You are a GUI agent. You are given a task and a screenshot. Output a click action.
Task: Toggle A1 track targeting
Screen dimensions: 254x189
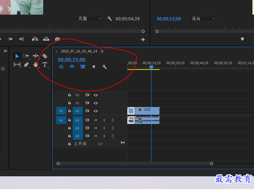click(77, 120)
